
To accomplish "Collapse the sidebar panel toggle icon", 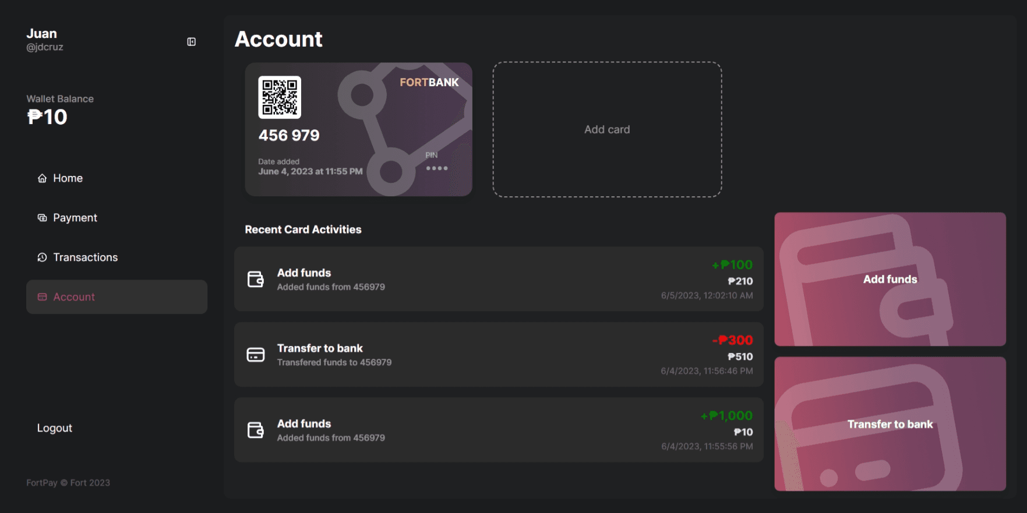I will 191,42.
